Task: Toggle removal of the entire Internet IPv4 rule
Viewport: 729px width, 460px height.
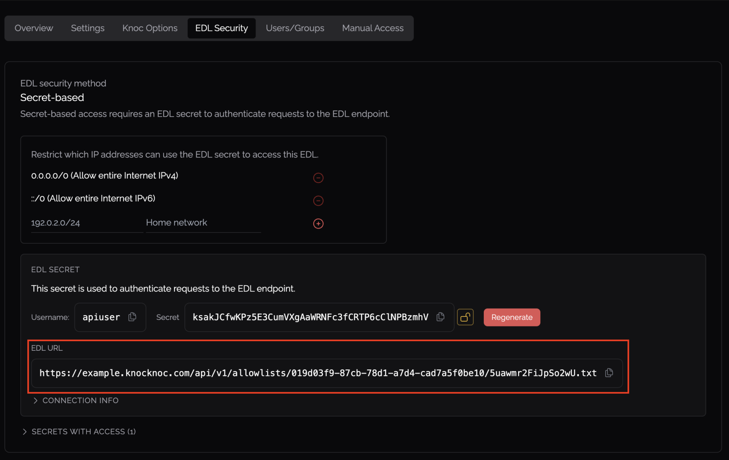Action: pyautogui.click(x=318, y=178)
